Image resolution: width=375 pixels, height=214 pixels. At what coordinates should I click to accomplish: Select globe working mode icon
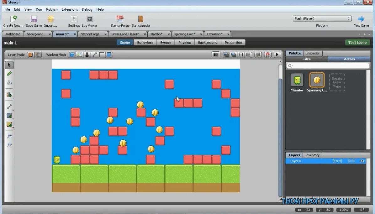[x=72, y=55]
